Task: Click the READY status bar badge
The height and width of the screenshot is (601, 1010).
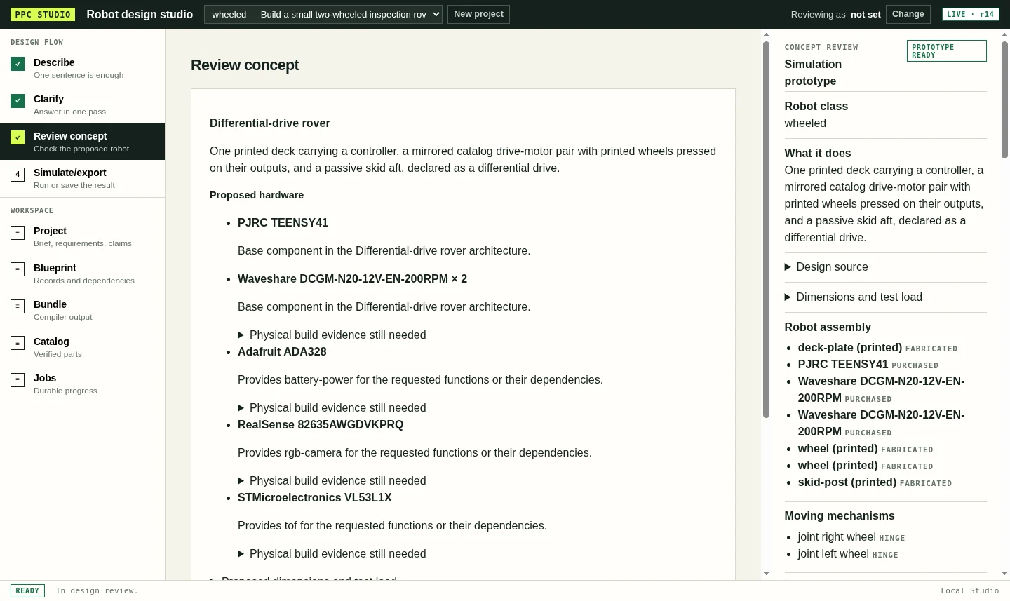Action: [x=27, y=591]
